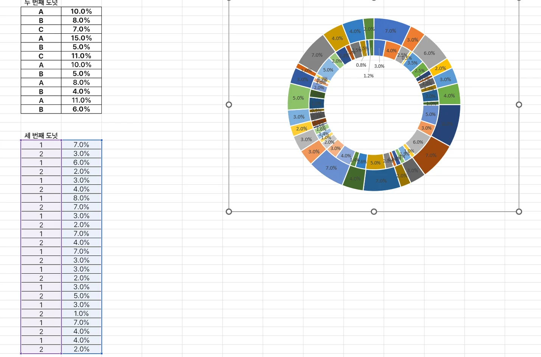
Task: Select the yellow 2.0% outer segment beside gray 6.0%
Action: coord(440,68)
